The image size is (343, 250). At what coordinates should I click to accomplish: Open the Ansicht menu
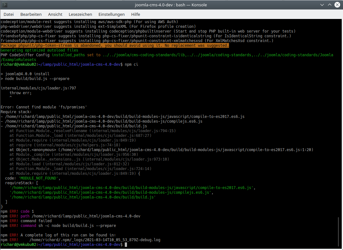click(x=55, y=15)
